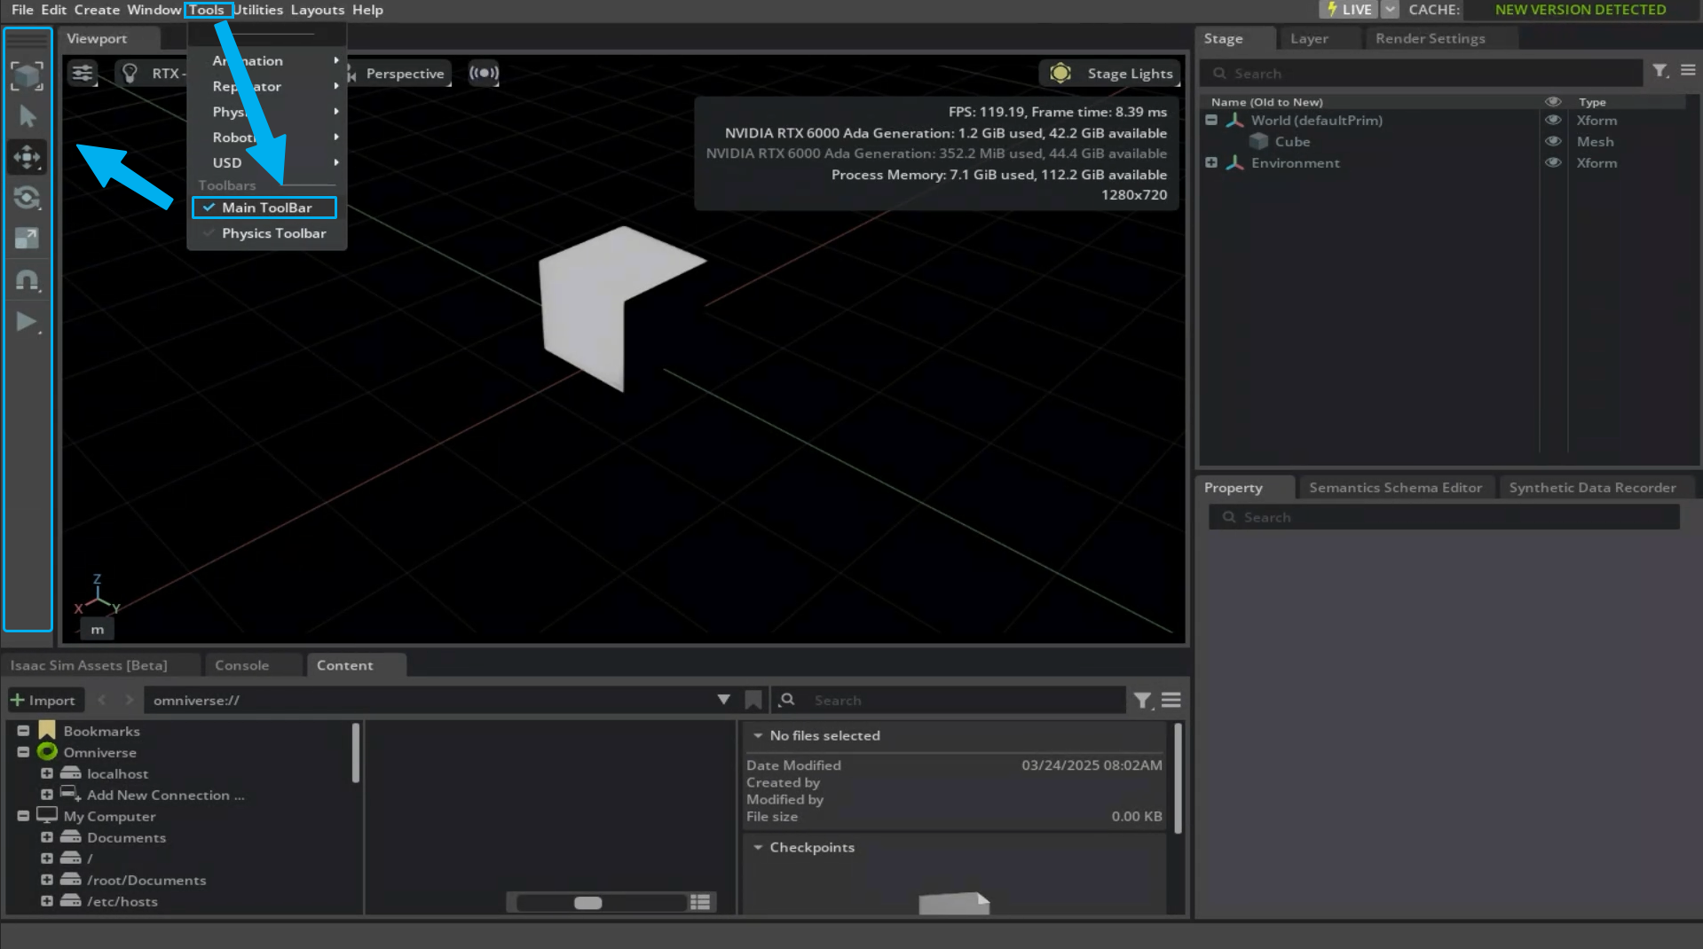1703x949 pixels.
Task: Uncheck Main ToolBar in Tools menu
Action: 264,208
